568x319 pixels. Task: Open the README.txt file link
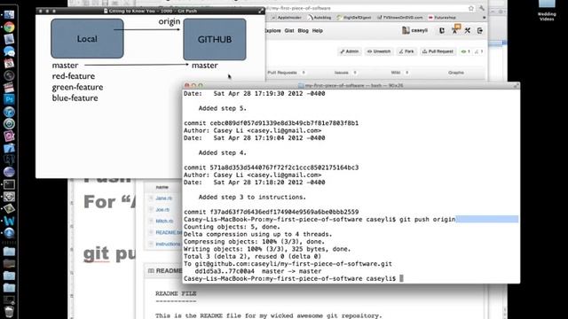[x=169, y=232]
